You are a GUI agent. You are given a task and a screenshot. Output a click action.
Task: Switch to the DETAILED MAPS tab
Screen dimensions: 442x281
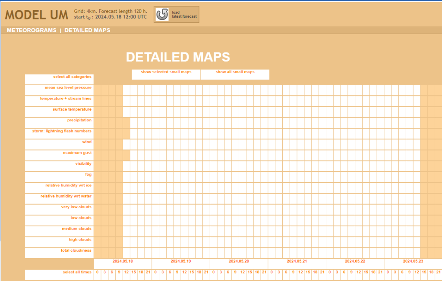(x=87, y=31)
